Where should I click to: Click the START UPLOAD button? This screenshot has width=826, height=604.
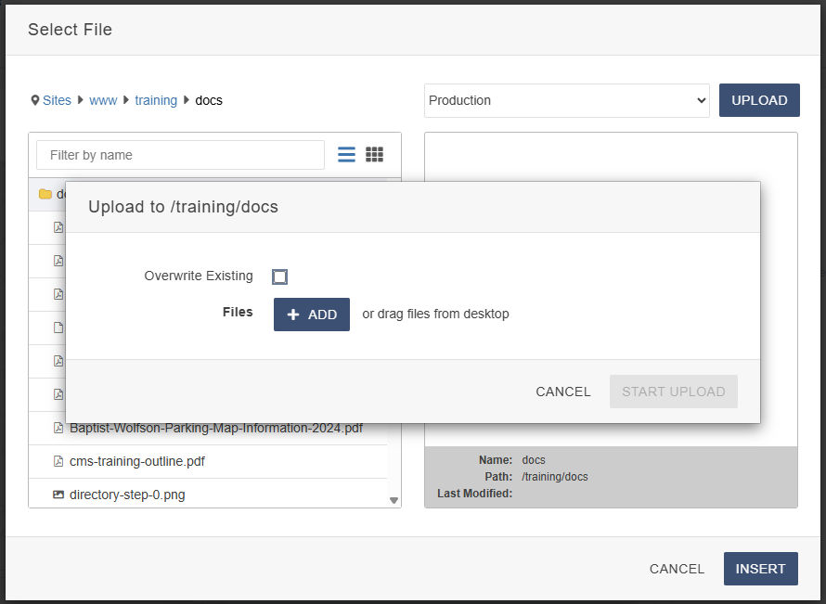[x=674, y=392]
